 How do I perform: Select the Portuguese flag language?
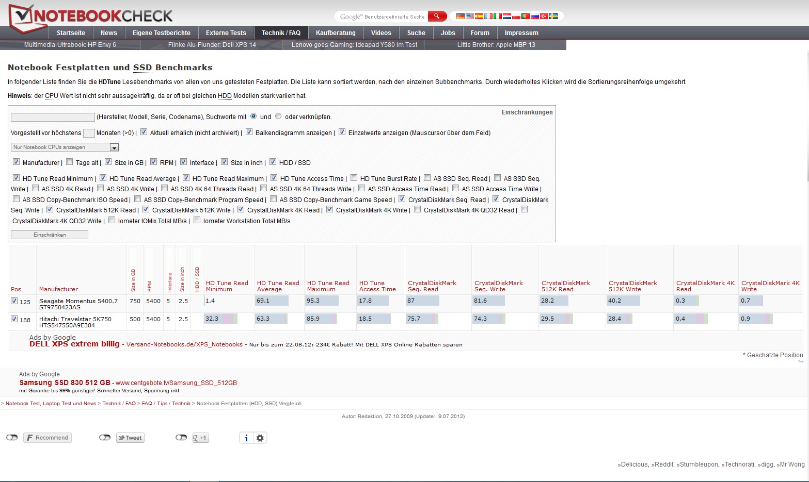coord(526,16)
